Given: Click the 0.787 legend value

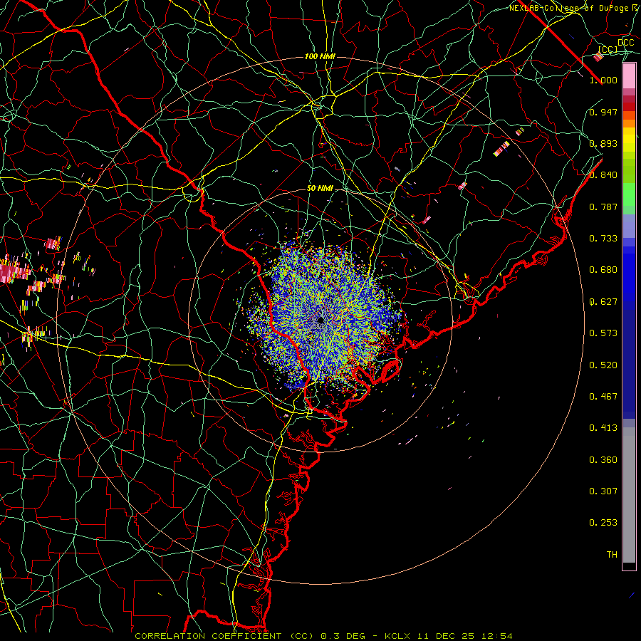Looking at the screenshot, I should (x=603, y=207).
